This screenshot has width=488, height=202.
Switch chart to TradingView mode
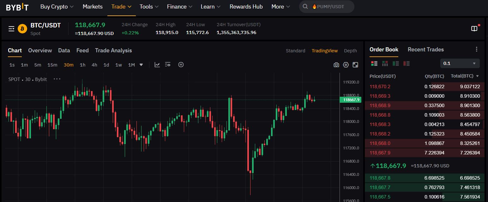pyautogui.click(x=325, y=51)
